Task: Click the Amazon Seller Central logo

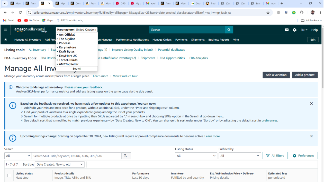Action: 31,30
